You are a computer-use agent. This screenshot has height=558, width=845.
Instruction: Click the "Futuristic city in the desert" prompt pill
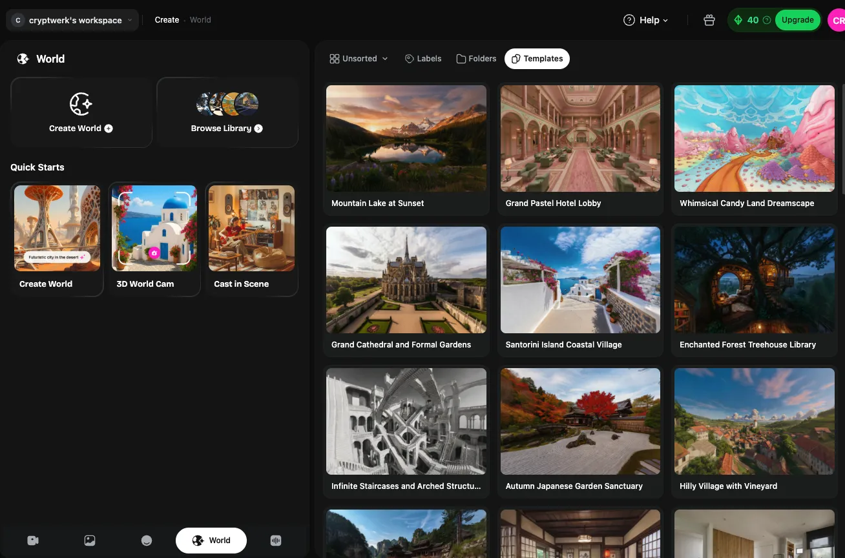[57, 257]
